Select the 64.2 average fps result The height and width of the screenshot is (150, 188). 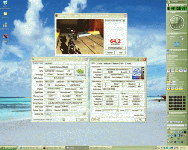click(115, 41)
